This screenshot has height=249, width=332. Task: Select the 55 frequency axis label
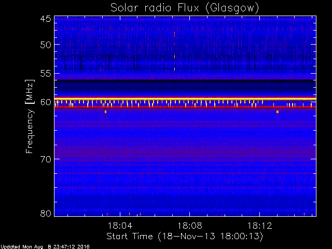[x=46, y=74]
